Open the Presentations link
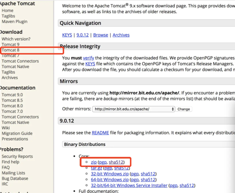This screenshot has height=193, width=235. click(x=15, y=139)
